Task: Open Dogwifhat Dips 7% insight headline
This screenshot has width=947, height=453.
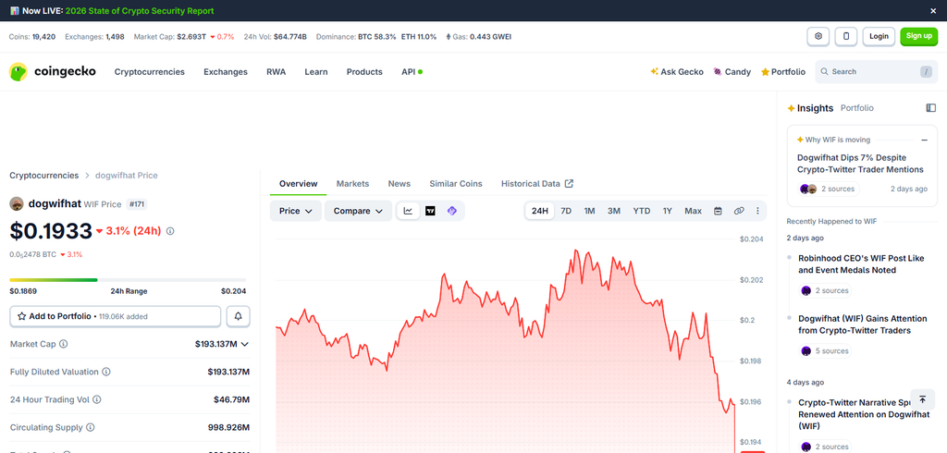Action: tap(860, 164)
